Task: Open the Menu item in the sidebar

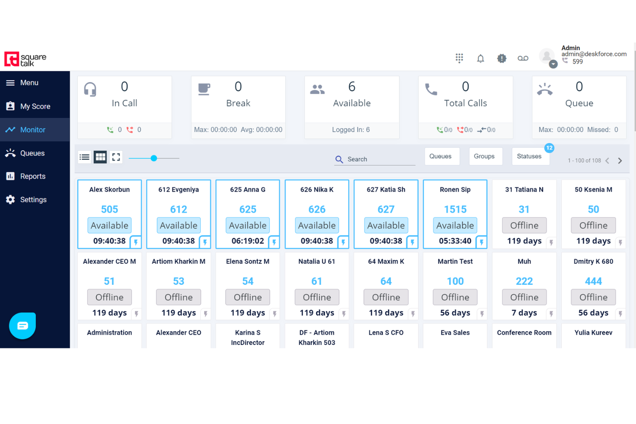Action: point(28,82)
